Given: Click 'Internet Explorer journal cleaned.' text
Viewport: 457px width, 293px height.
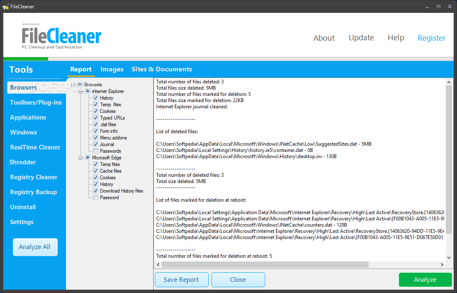Looking at the screenshot, I should pos(192,107).
